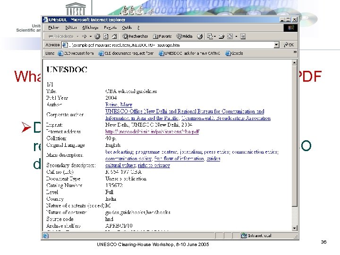Open the Rechercher search tool
The image size is (340, 255).
pos(136,36)
